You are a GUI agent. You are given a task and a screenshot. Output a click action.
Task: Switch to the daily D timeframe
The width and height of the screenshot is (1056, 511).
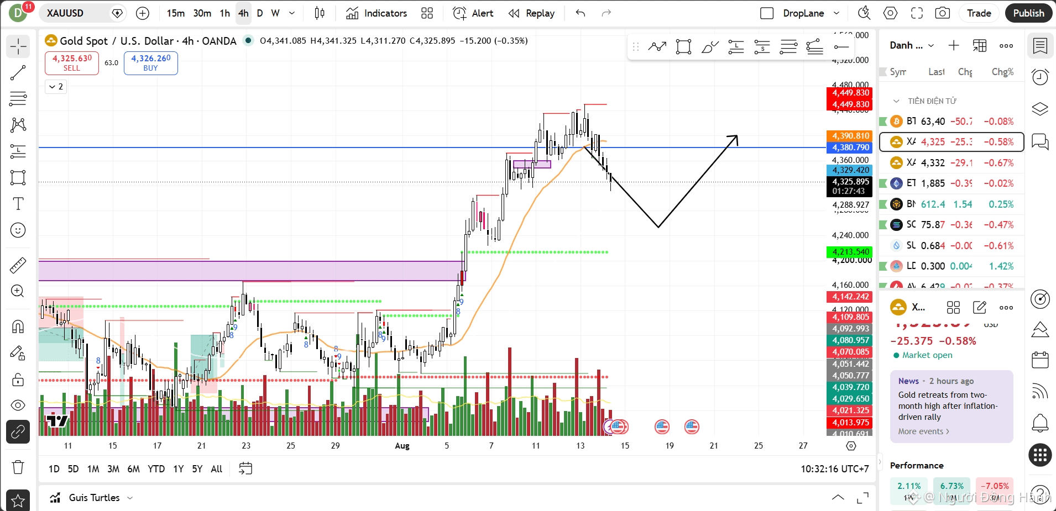[x=260, y=13]
